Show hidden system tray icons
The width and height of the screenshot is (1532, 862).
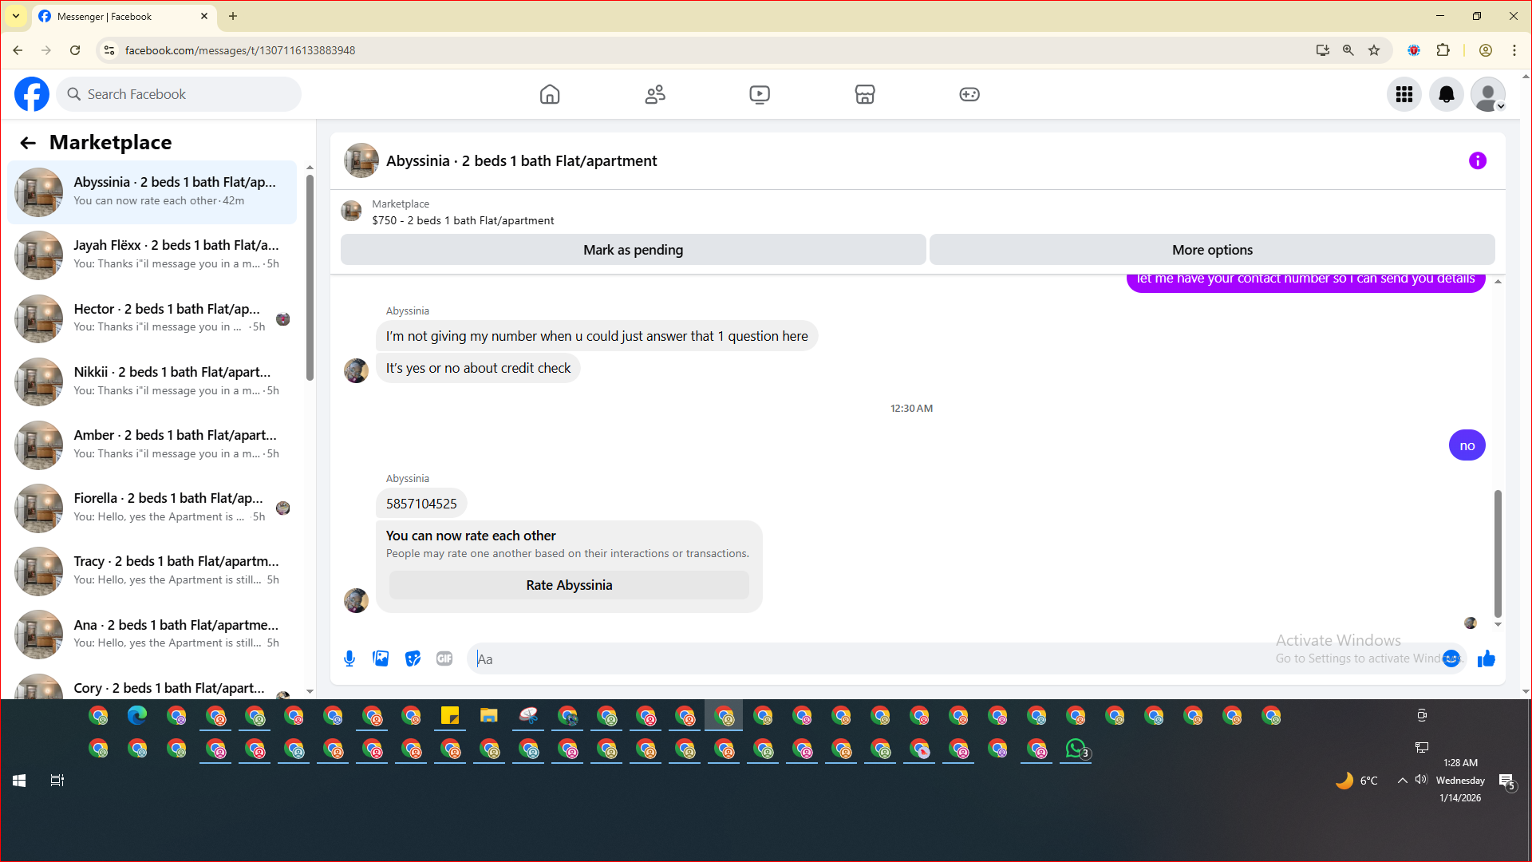(x=1402, y=781)
